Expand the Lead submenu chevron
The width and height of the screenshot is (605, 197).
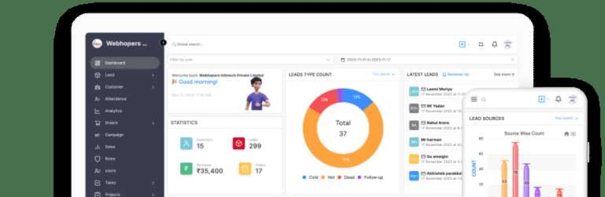[x=153, y=75]
